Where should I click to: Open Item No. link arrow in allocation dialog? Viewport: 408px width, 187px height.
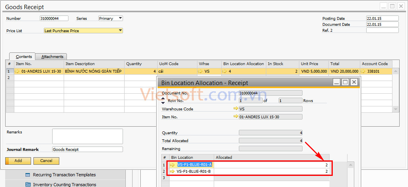[236, 117]
